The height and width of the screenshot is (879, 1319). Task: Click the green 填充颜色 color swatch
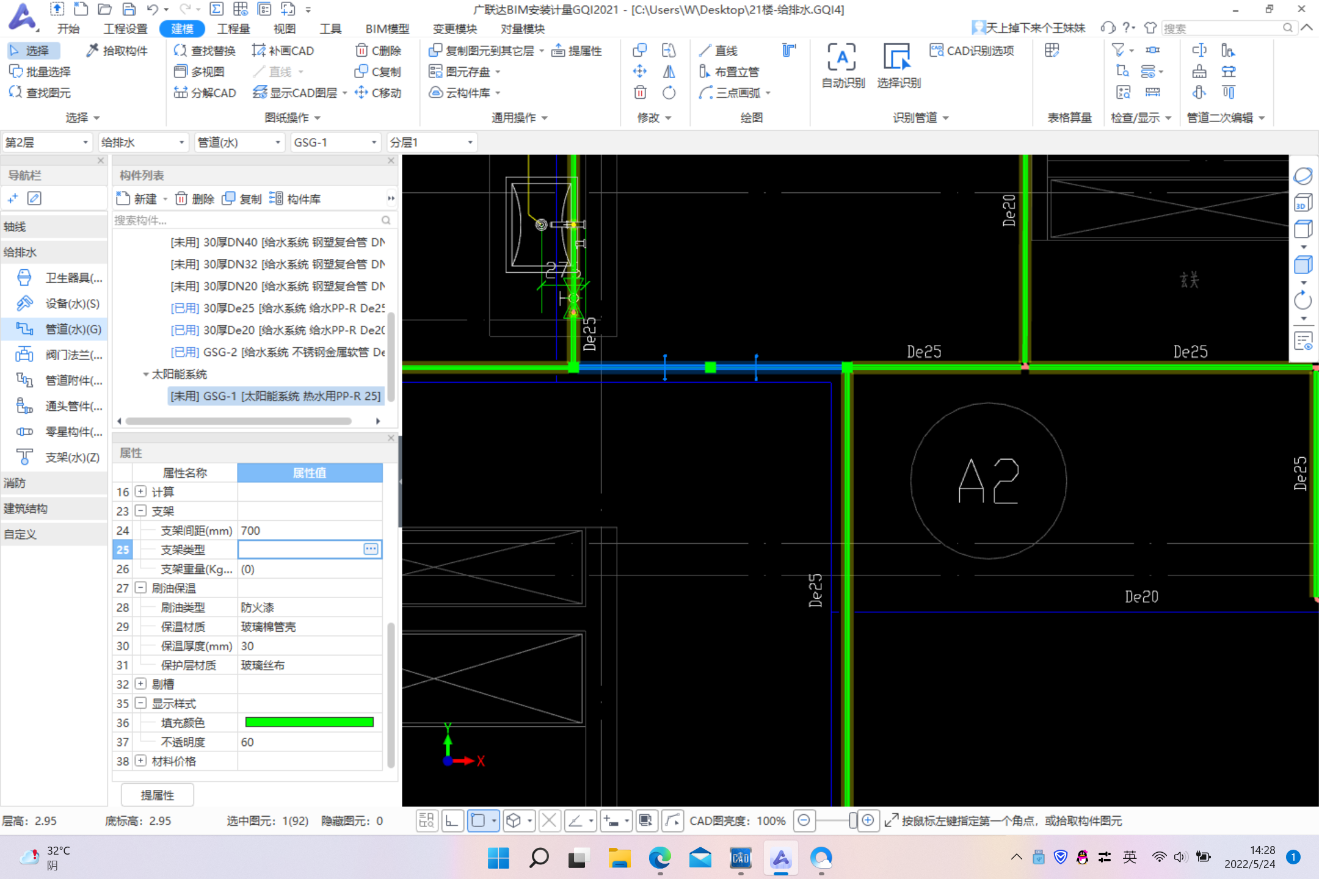pyautogui.click(x=310, y=722)
